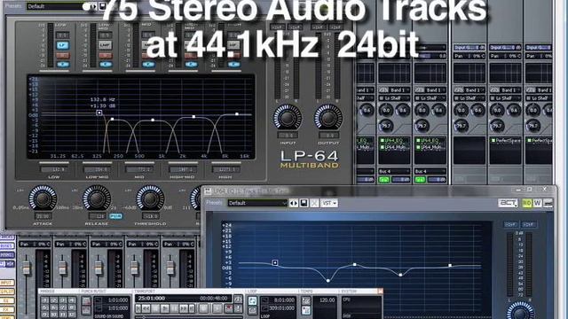Click the upper tempo icon in the Tempo section
The height and width of the screenshot is (319, 568).
pos(306,300)
